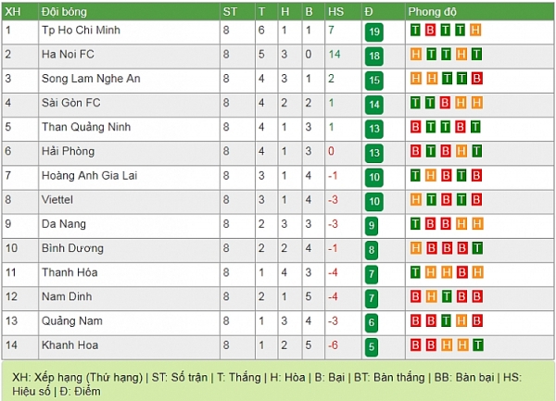Click Song Lam Nghe An's 15 points badge

pos(373,81)
